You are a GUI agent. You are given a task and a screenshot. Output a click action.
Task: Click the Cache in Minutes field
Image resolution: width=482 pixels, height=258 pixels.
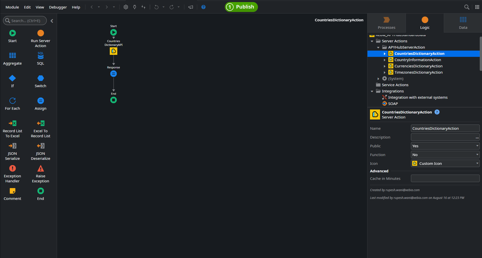coord(445,179)
